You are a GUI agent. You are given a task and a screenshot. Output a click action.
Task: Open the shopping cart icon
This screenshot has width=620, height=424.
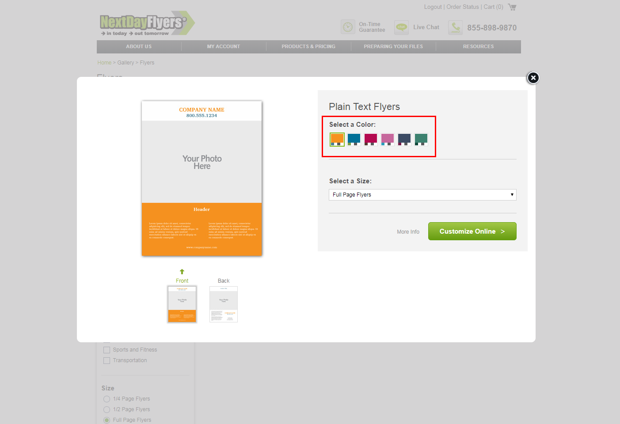512,7
